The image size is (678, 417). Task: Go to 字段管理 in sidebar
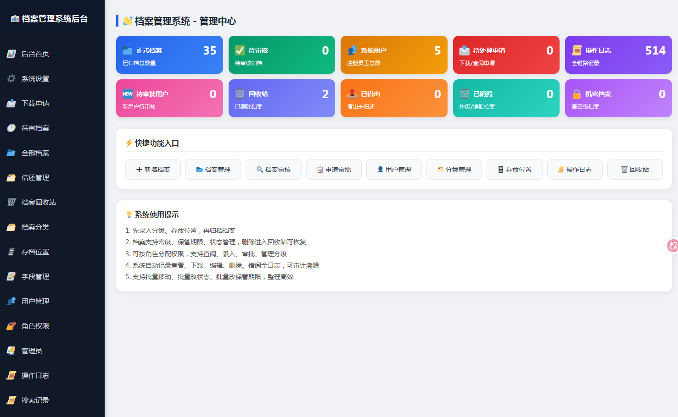(52, 276)
